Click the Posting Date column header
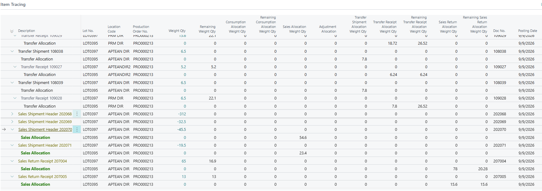 tap(527, 31)
